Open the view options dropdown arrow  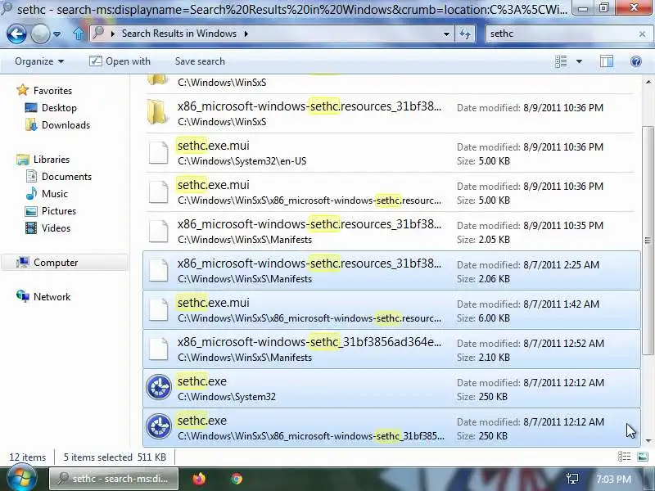point(579,61)
